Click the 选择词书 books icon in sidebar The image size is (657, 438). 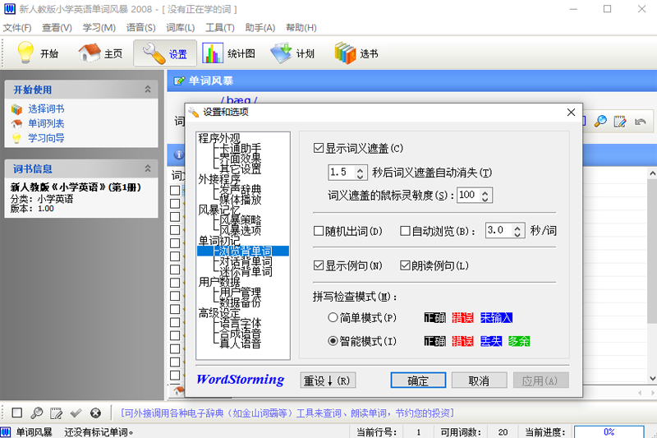tap(16, 109)
